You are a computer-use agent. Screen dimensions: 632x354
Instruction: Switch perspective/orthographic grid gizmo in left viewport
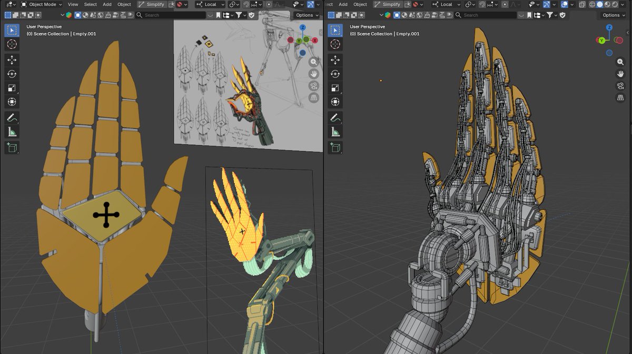pos(313,98)
